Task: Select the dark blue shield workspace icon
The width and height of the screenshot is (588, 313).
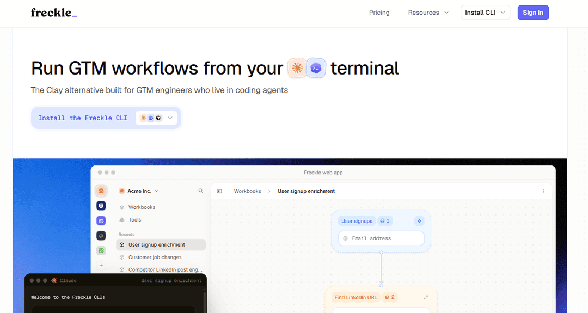Action: coord(101,206)
